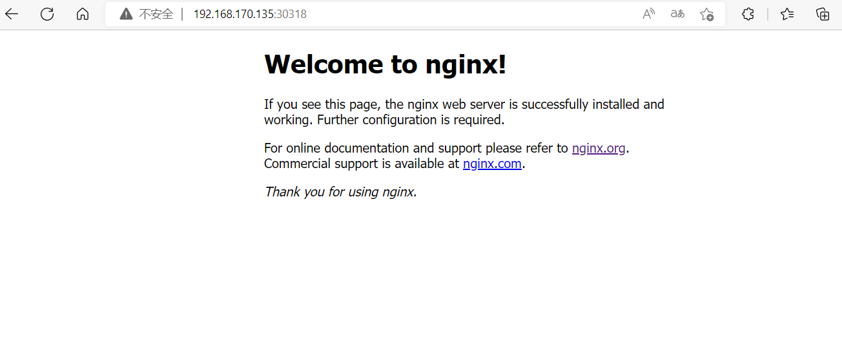842x349 pixels.
Task: Open the Read aloud icon in address bar
Action: click(649, 14)
